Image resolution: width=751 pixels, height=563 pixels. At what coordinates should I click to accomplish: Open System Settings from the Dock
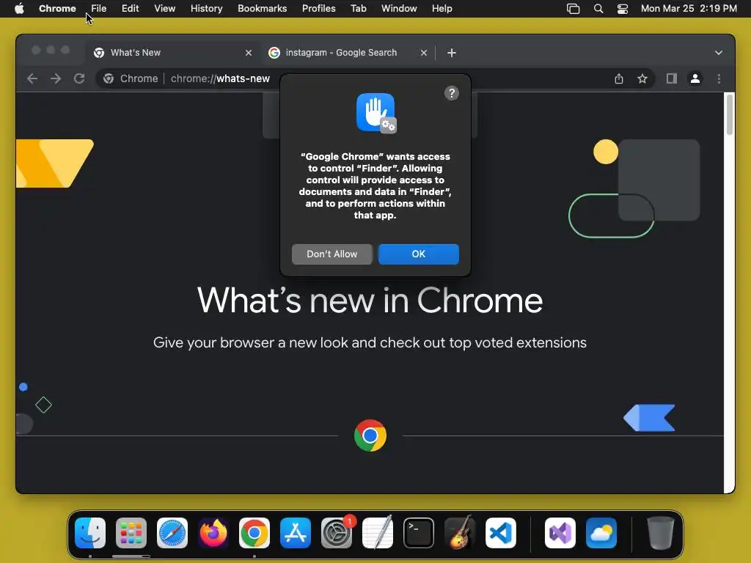(x=336, y=533)
